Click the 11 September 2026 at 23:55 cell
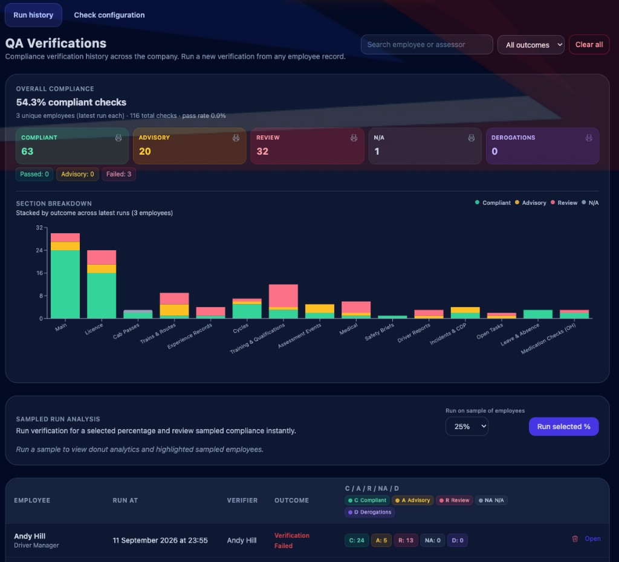 [160, 540]
